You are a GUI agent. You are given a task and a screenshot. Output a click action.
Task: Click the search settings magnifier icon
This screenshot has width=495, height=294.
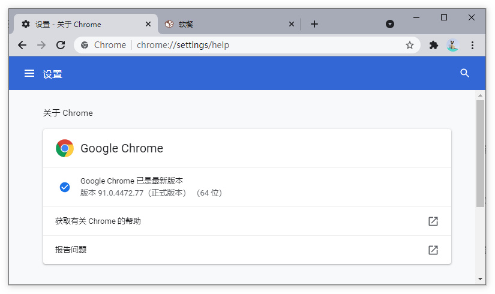(x=464, y=73)
